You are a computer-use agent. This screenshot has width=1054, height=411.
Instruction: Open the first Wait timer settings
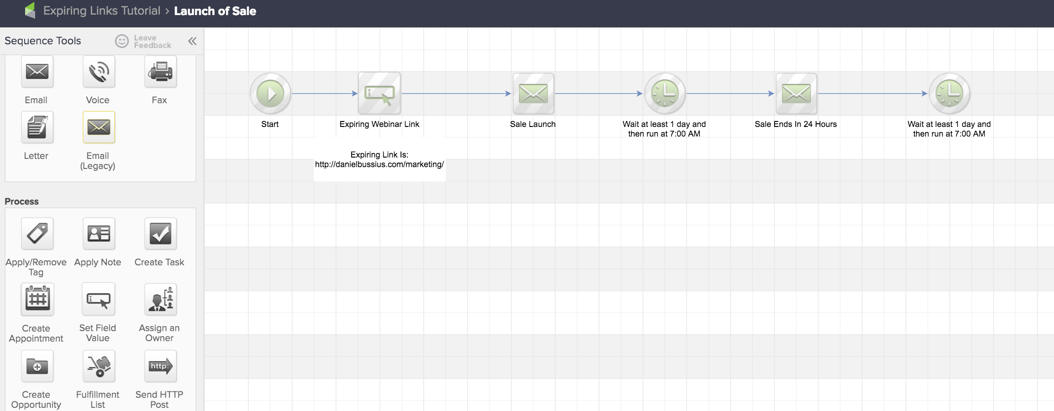click(664, 93)
